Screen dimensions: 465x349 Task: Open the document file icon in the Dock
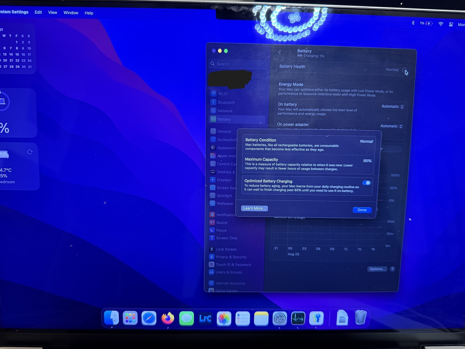(x=342, y=317)
